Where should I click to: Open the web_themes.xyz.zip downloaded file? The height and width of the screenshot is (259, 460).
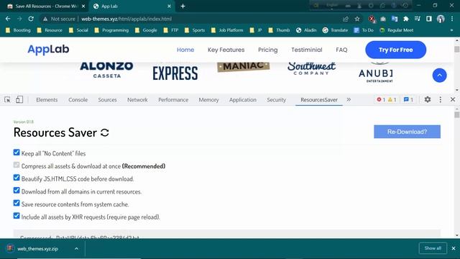click(37, 249)
